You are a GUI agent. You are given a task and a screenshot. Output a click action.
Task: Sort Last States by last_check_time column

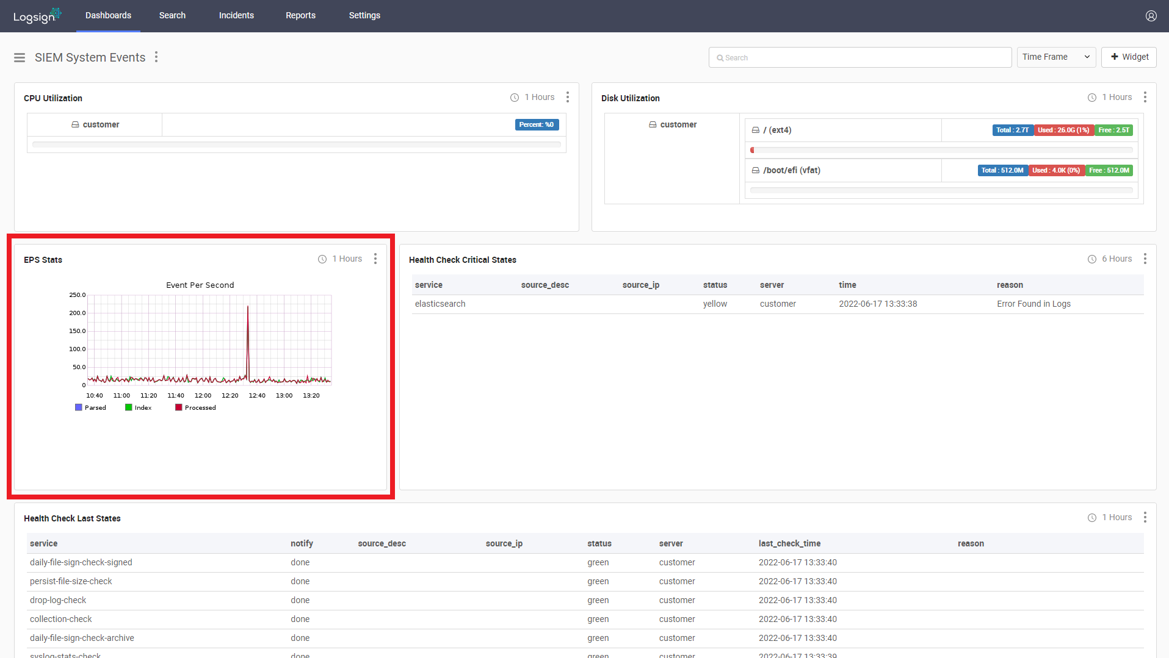pyautogui.click(x=789, y=543)
